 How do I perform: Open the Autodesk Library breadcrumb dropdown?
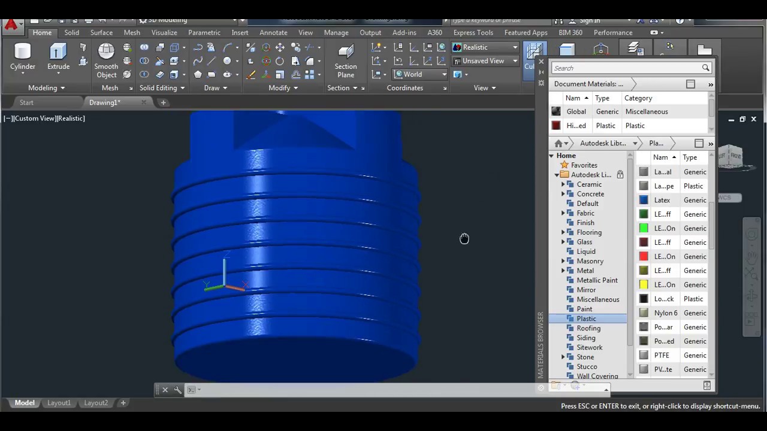click(x=635, y=143)
